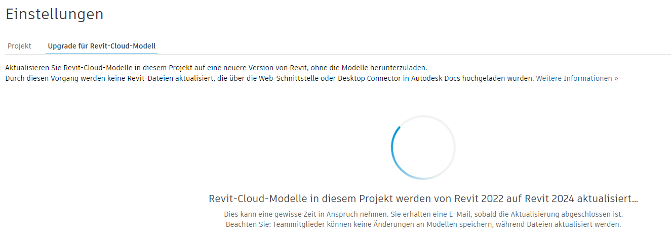Screen dimensions: 671x245
Task: Click the Einstellungen page heading
Action: pyautogui.click(x=54, y=14)
